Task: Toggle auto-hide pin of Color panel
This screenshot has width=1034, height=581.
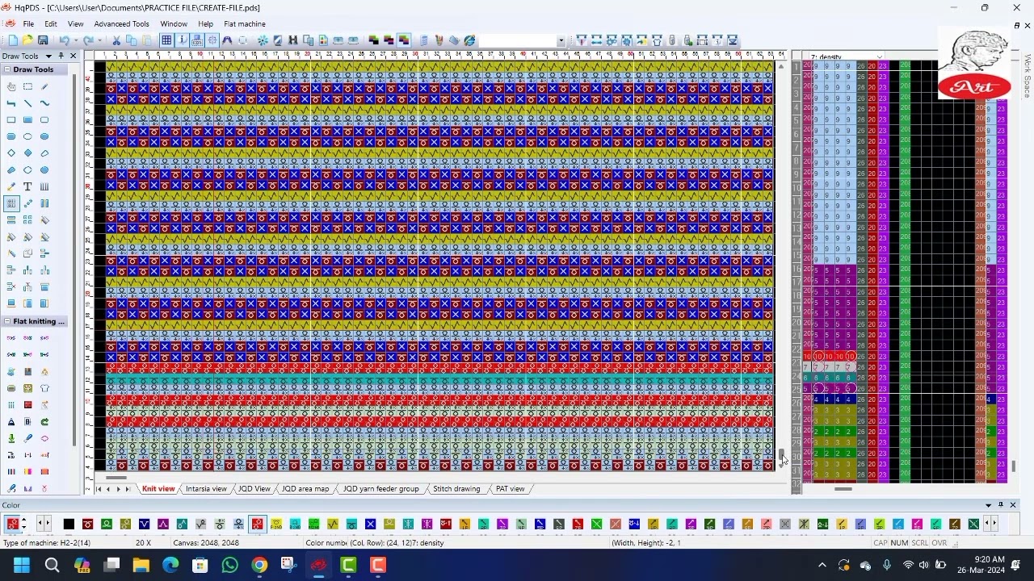Action: pos(1000,505)
